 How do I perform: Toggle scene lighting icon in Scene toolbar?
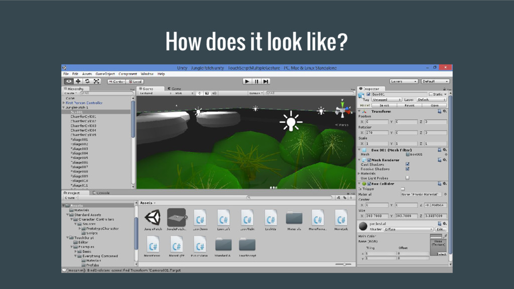coord(200,93)
